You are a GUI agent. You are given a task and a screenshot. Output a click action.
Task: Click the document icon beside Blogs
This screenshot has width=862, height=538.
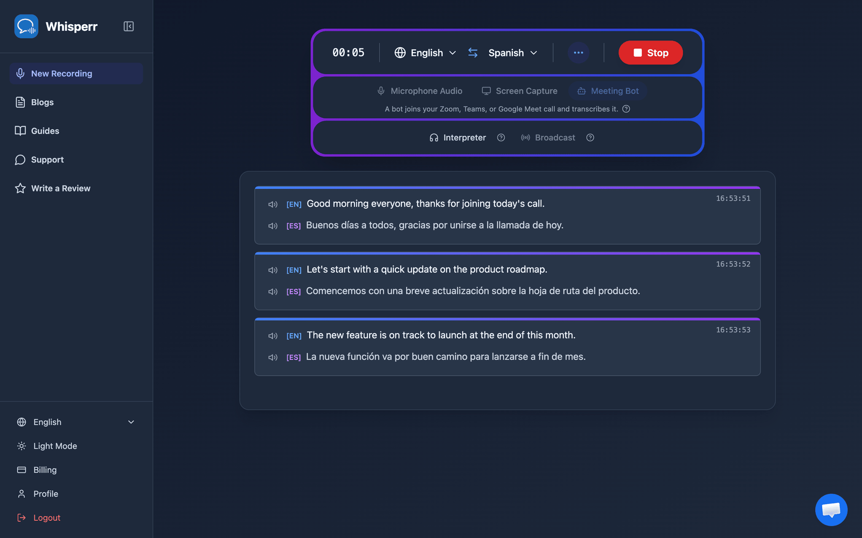[x=20, y=102]
